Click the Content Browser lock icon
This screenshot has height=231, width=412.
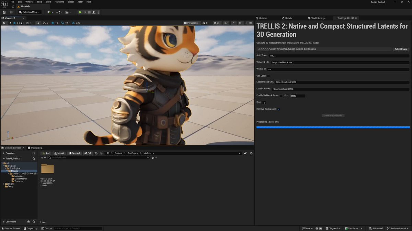(x=245, y=153)
